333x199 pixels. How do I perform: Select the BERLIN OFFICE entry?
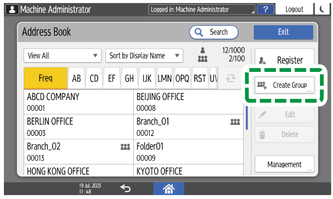78,127
